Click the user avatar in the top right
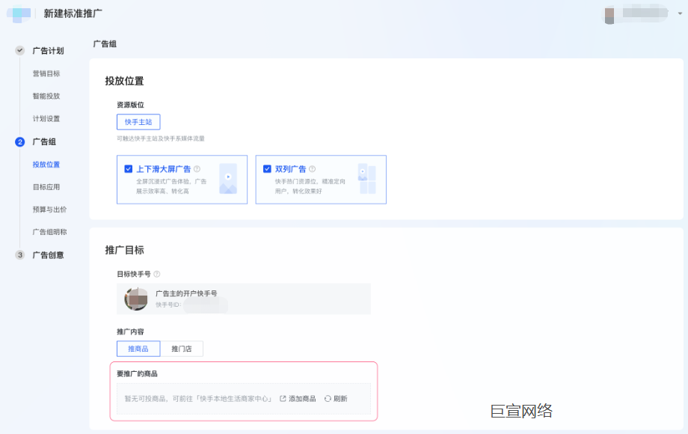Image resolution: width=688 pixels, height=434 pixels. click(x=609, y=16)
